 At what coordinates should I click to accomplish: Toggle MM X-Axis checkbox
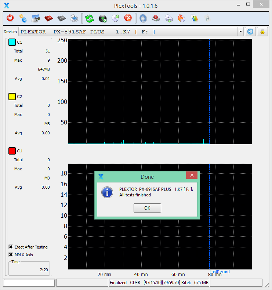pyautogui.click(x=11, y=255)
